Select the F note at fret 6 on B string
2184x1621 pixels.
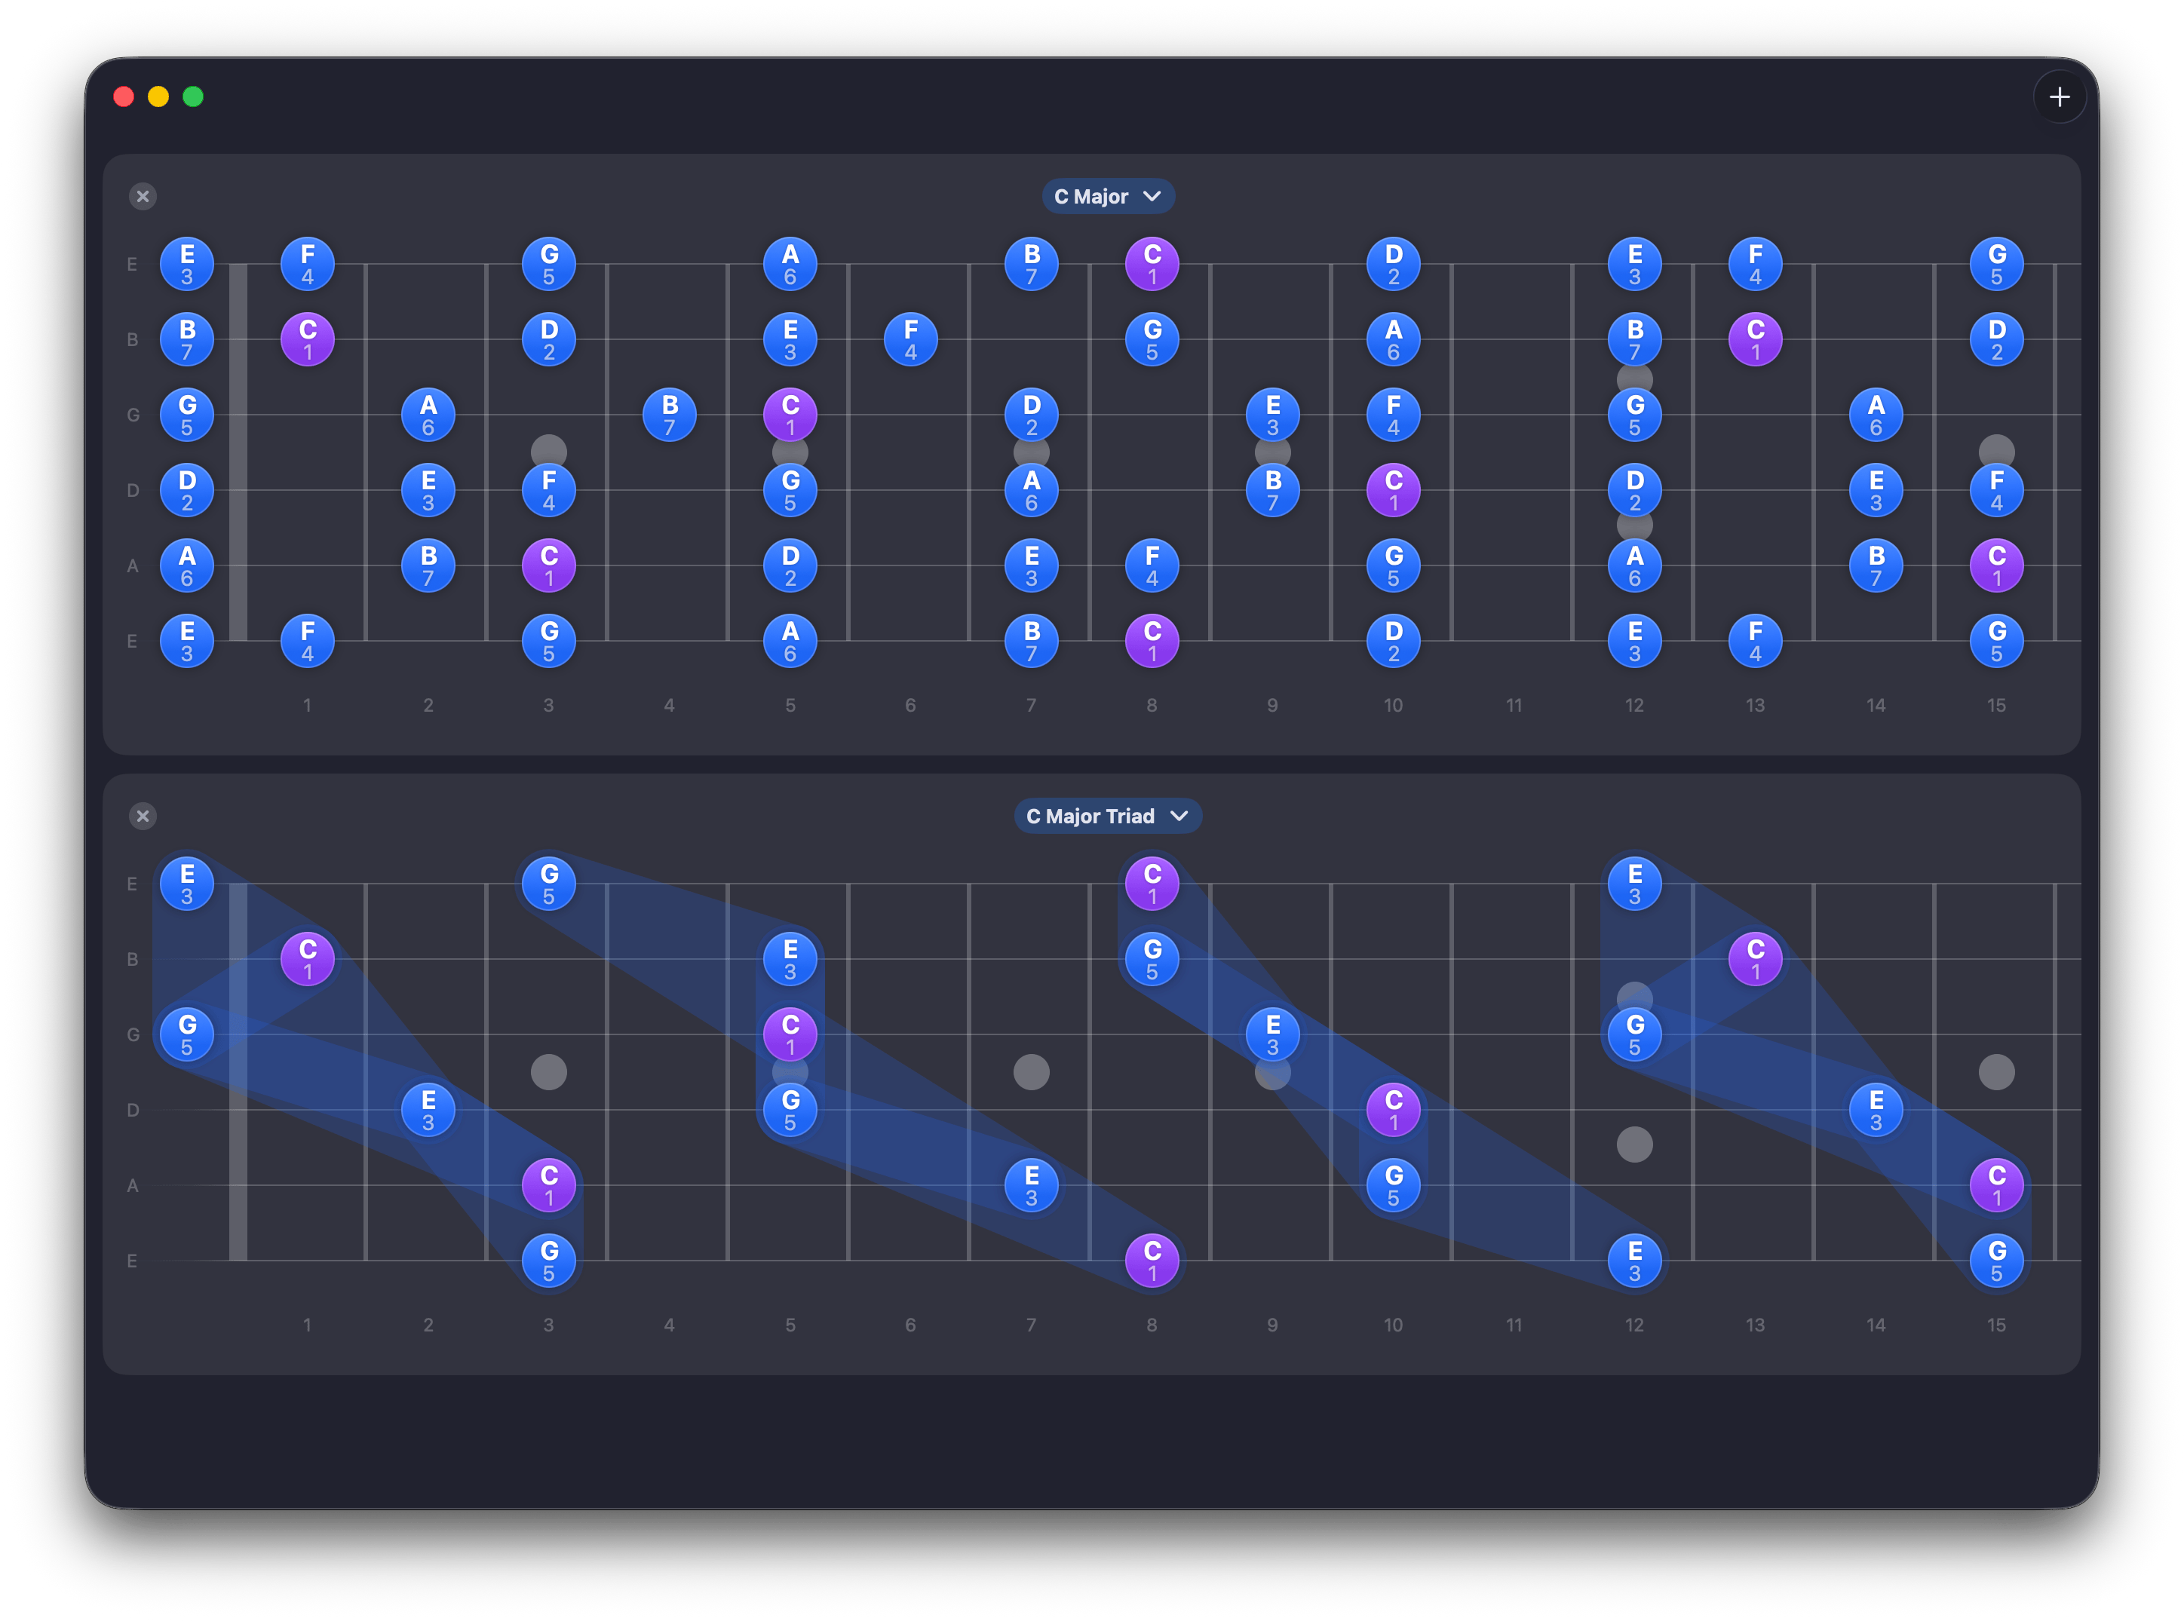[911, 339]
